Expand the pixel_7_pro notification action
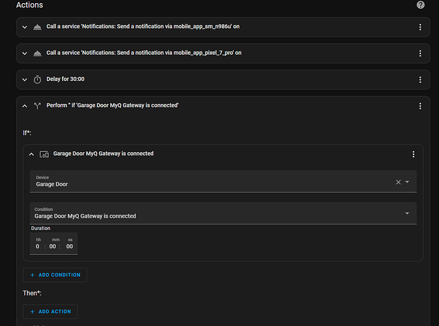 (x=24, y=53)
